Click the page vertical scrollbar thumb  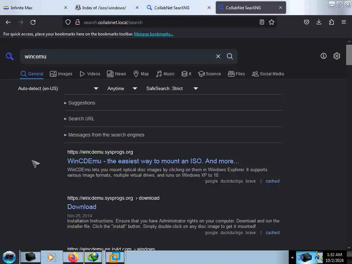point(349,55)
